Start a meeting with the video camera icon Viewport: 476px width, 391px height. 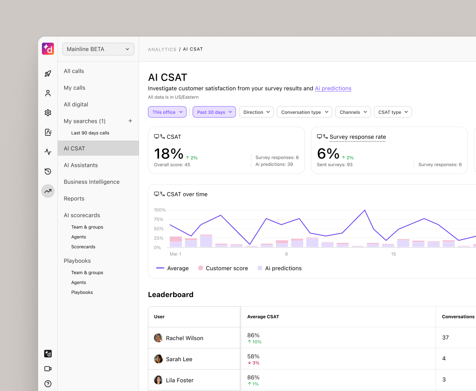coord(48,368)
